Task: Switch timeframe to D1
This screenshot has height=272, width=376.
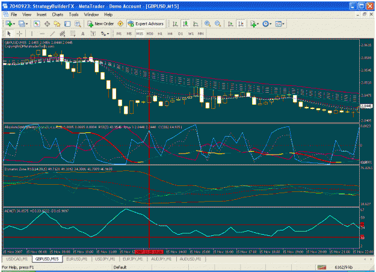Action: (x=180, y=34)
